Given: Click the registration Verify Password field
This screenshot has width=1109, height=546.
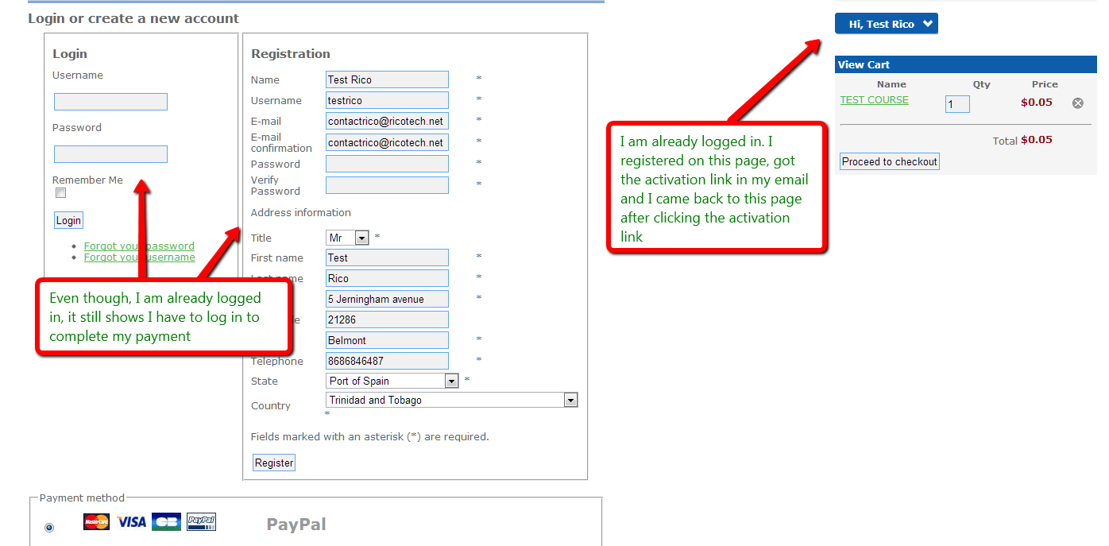Looking at the screenshot, I should (x=387, y=185).
